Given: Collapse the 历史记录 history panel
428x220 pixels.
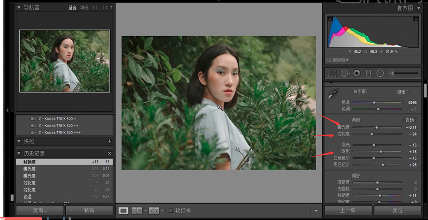Looking at the screenshot, I should click(19, 154).
